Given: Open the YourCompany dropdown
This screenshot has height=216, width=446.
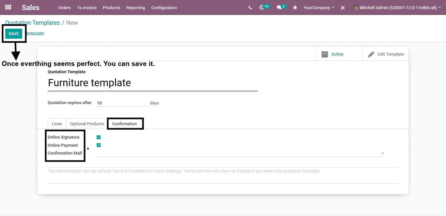Looking at the screenshot, I should pos(319,7).
